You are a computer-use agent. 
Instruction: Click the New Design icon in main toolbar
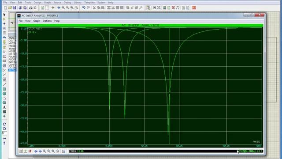tap(5, 8)
